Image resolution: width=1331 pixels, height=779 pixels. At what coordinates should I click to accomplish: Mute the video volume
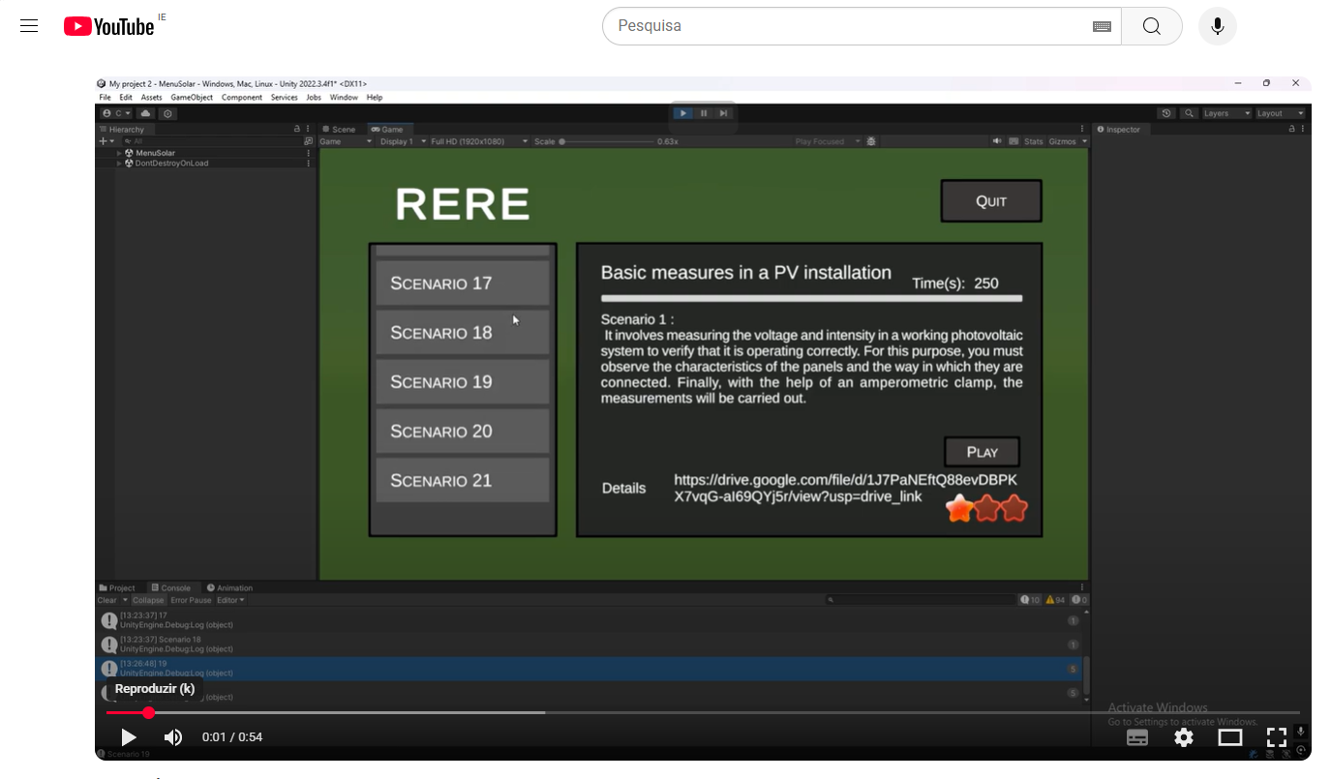pyautogui.click(x=173, y=737)
